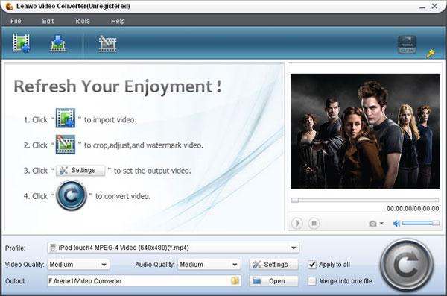Click the import video icon in step 1

[x=66, y=118]
